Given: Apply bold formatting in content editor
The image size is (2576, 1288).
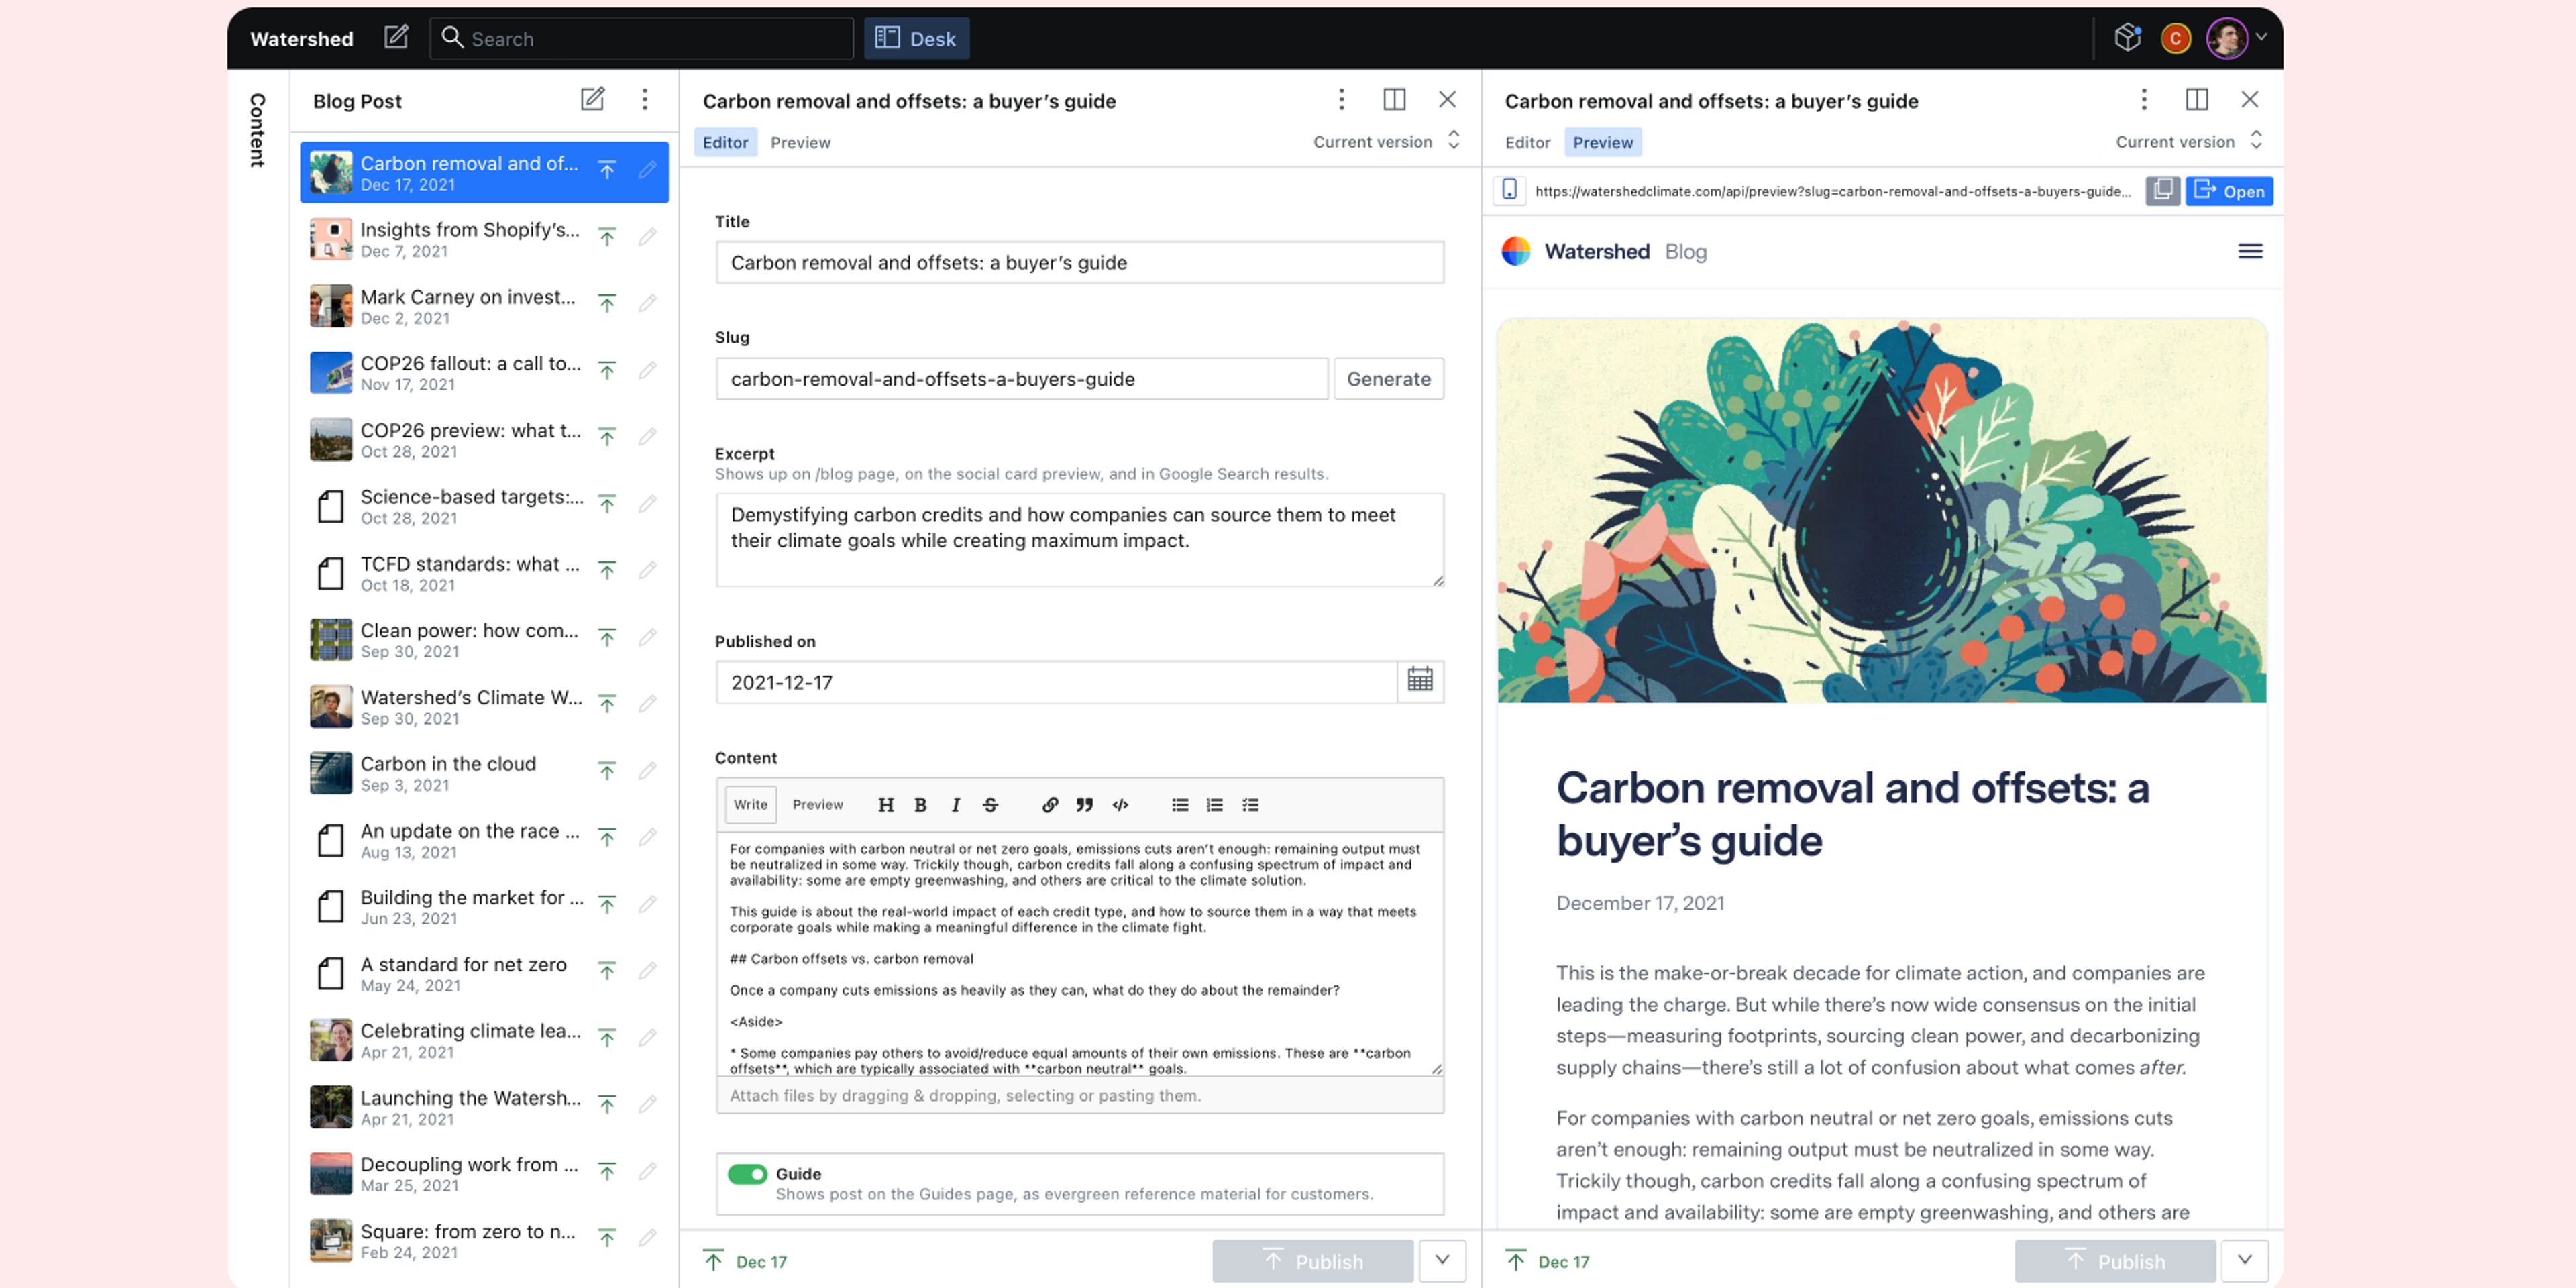Looking at the screenshot, I should (920, 805).
